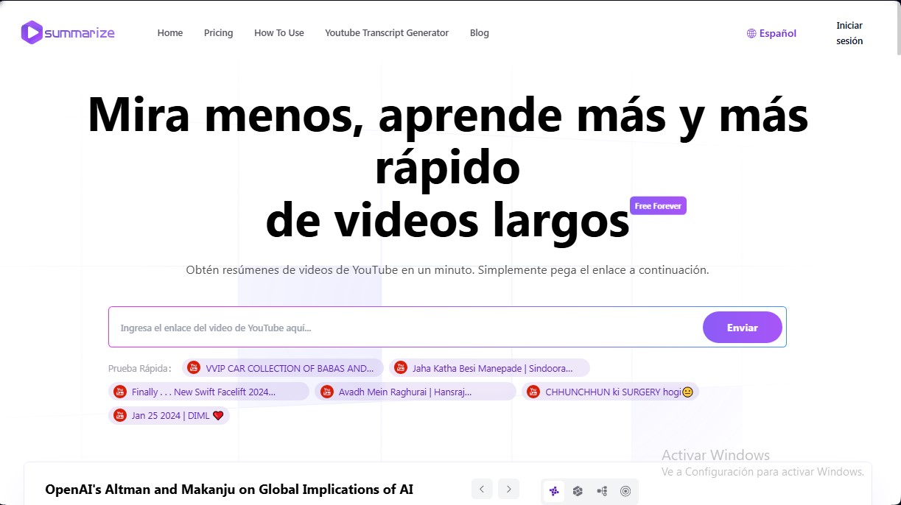Click YouTube icon on Jan 25 chip

pos(120,415)
